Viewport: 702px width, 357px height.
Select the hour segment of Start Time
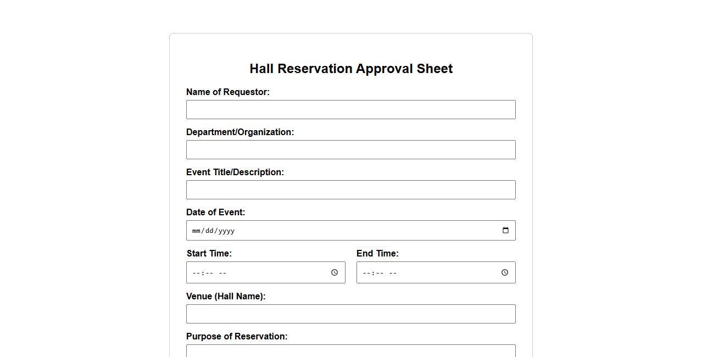(196, 273)
